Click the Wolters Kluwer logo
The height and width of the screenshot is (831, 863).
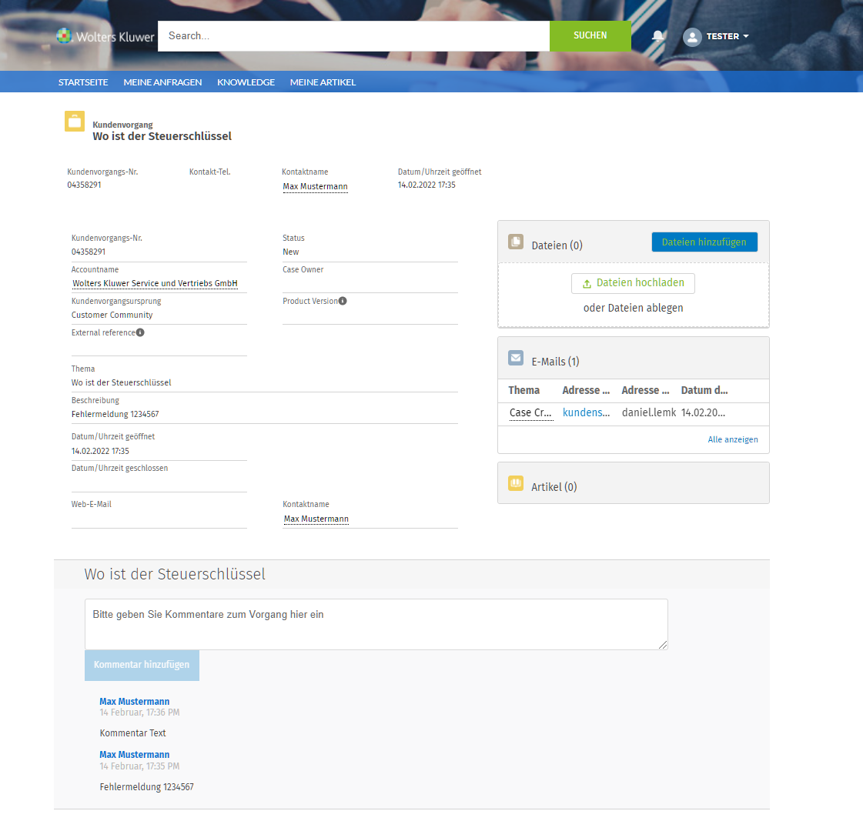(x=105, y=36)
